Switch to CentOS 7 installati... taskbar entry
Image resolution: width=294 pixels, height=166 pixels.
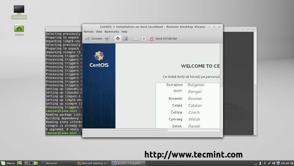128,163
